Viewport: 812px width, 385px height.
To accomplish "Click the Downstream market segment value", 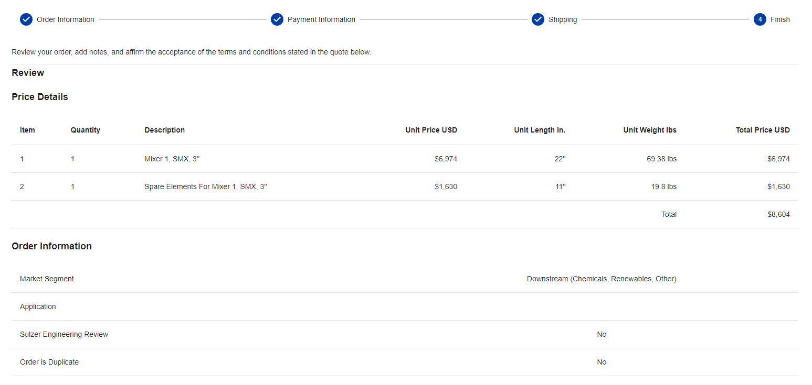I will [602, 279].
